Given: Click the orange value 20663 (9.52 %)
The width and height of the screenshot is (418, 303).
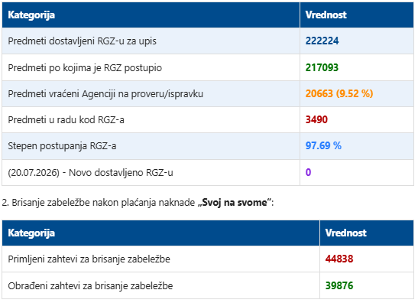Looking at the screenshot, I should [x=339, y=93].
